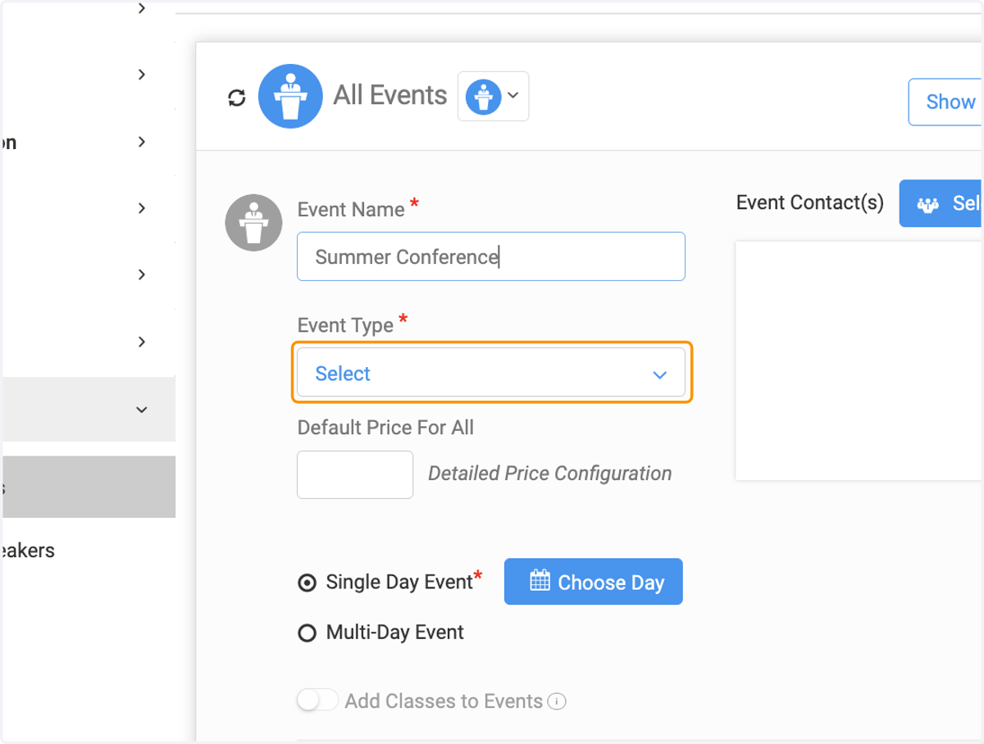This screenshot has height=744, width=984.
Task: Click the Event Contact(s) list box
Action: click(x=859, y=361)
